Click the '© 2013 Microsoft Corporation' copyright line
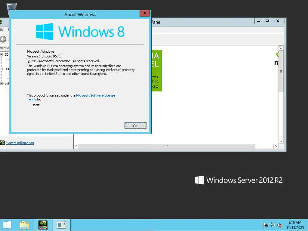Screen dimensions: 308x231 pos(63,61)
